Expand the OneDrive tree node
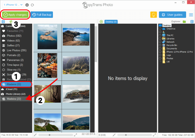Screen dimensions: 195x138 pos(160,29)
